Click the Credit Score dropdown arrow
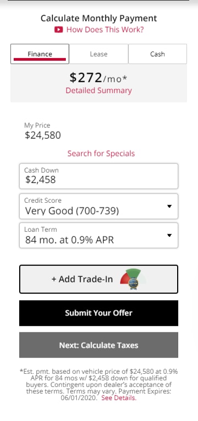 [169, 206]
